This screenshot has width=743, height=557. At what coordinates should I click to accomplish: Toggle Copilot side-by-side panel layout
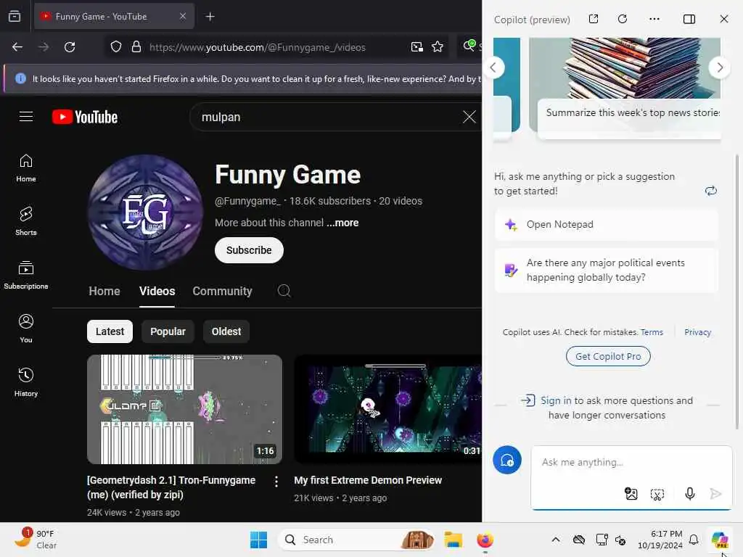coord(689,19)
